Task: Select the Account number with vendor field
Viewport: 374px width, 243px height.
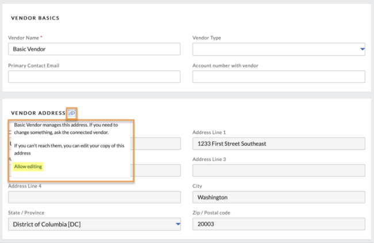Action: (x=278, y=77)
